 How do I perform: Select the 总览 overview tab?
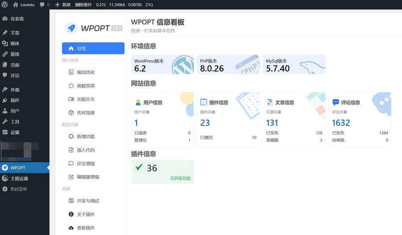[x=93, y=48]
